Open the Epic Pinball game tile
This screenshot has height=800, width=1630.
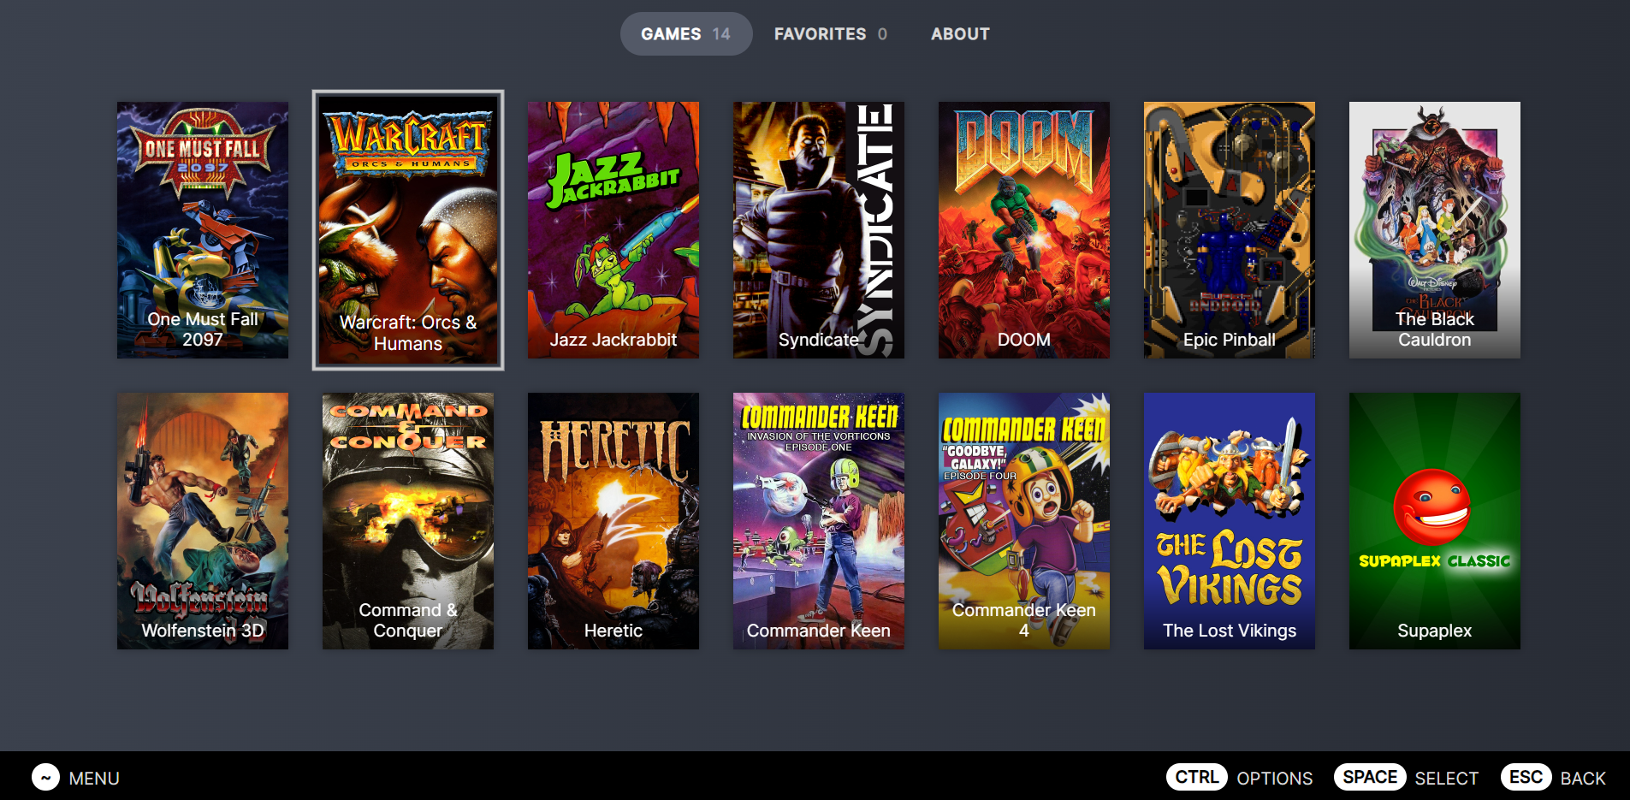click(x=1230, y=230)
